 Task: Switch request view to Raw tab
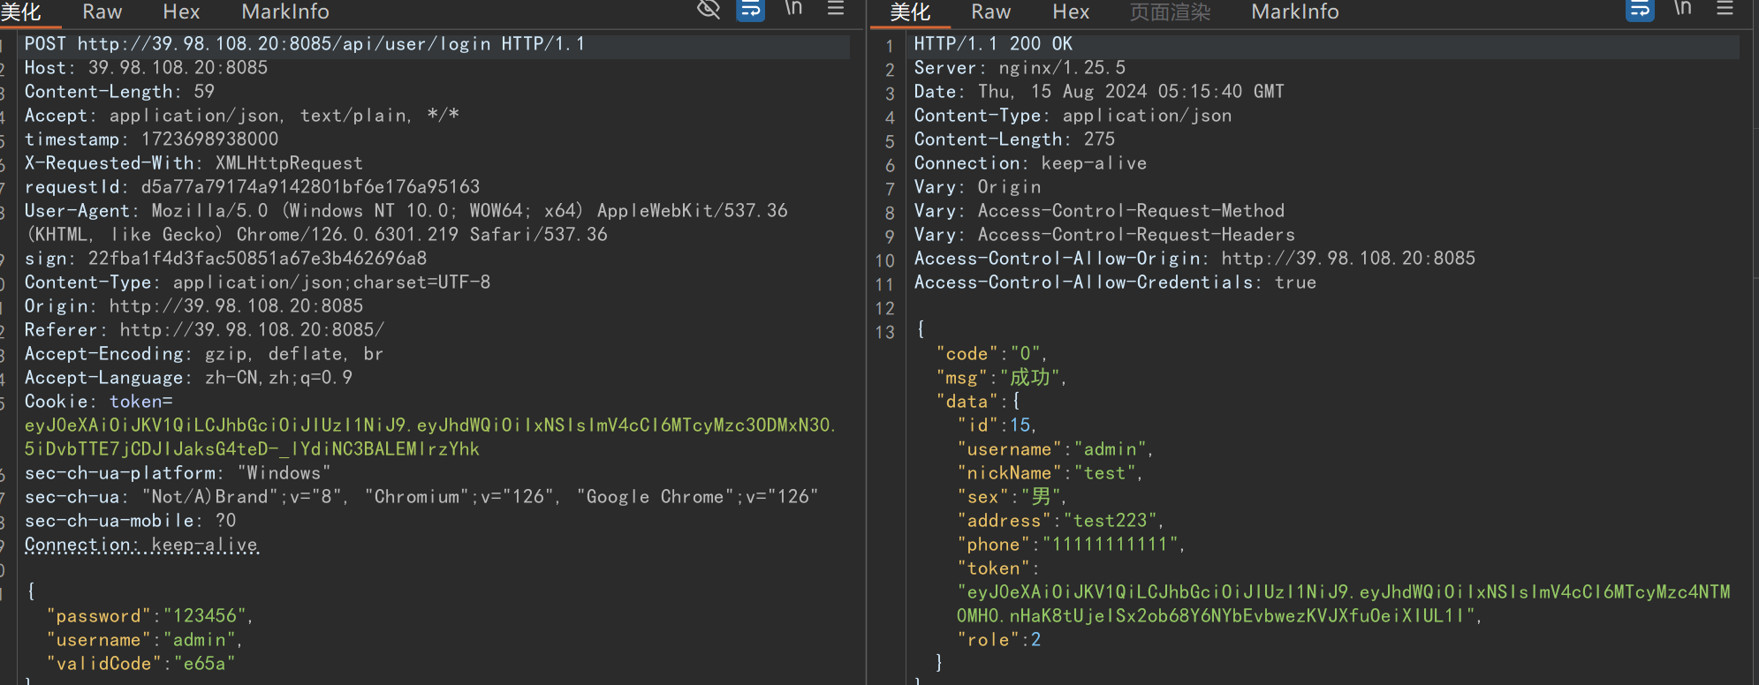tap(102, 11)
